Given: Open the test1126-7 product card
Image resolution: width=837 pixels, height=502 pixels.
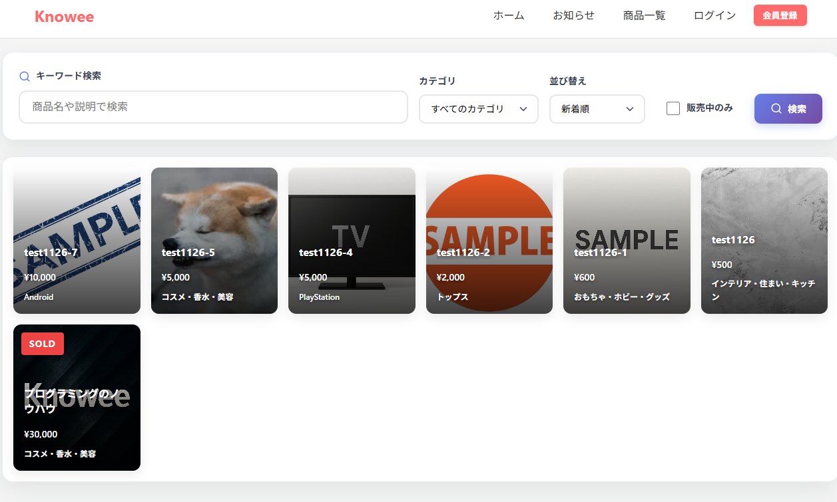Looking at the screenshot, I should click(x=77, y=241).
